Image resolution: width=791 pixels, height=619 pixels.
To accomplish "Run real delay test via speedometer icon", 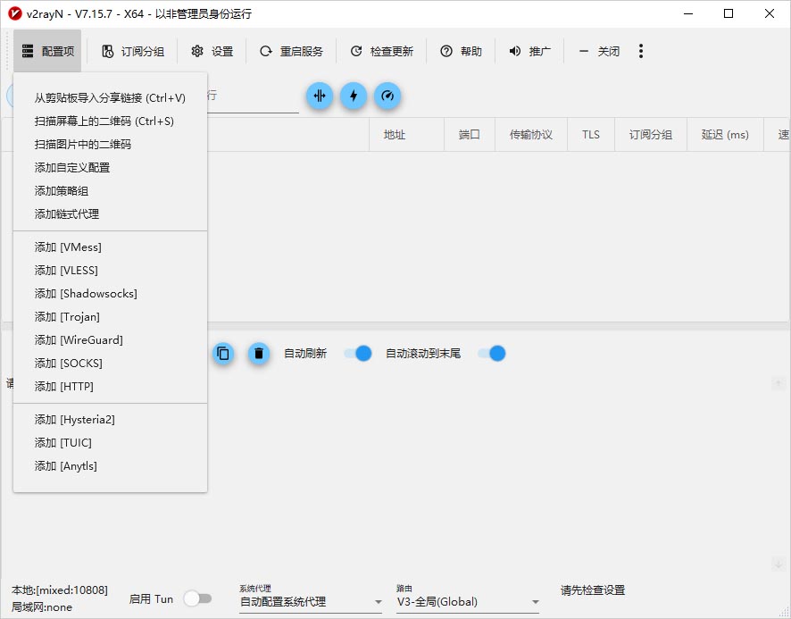I will [387, 96].
